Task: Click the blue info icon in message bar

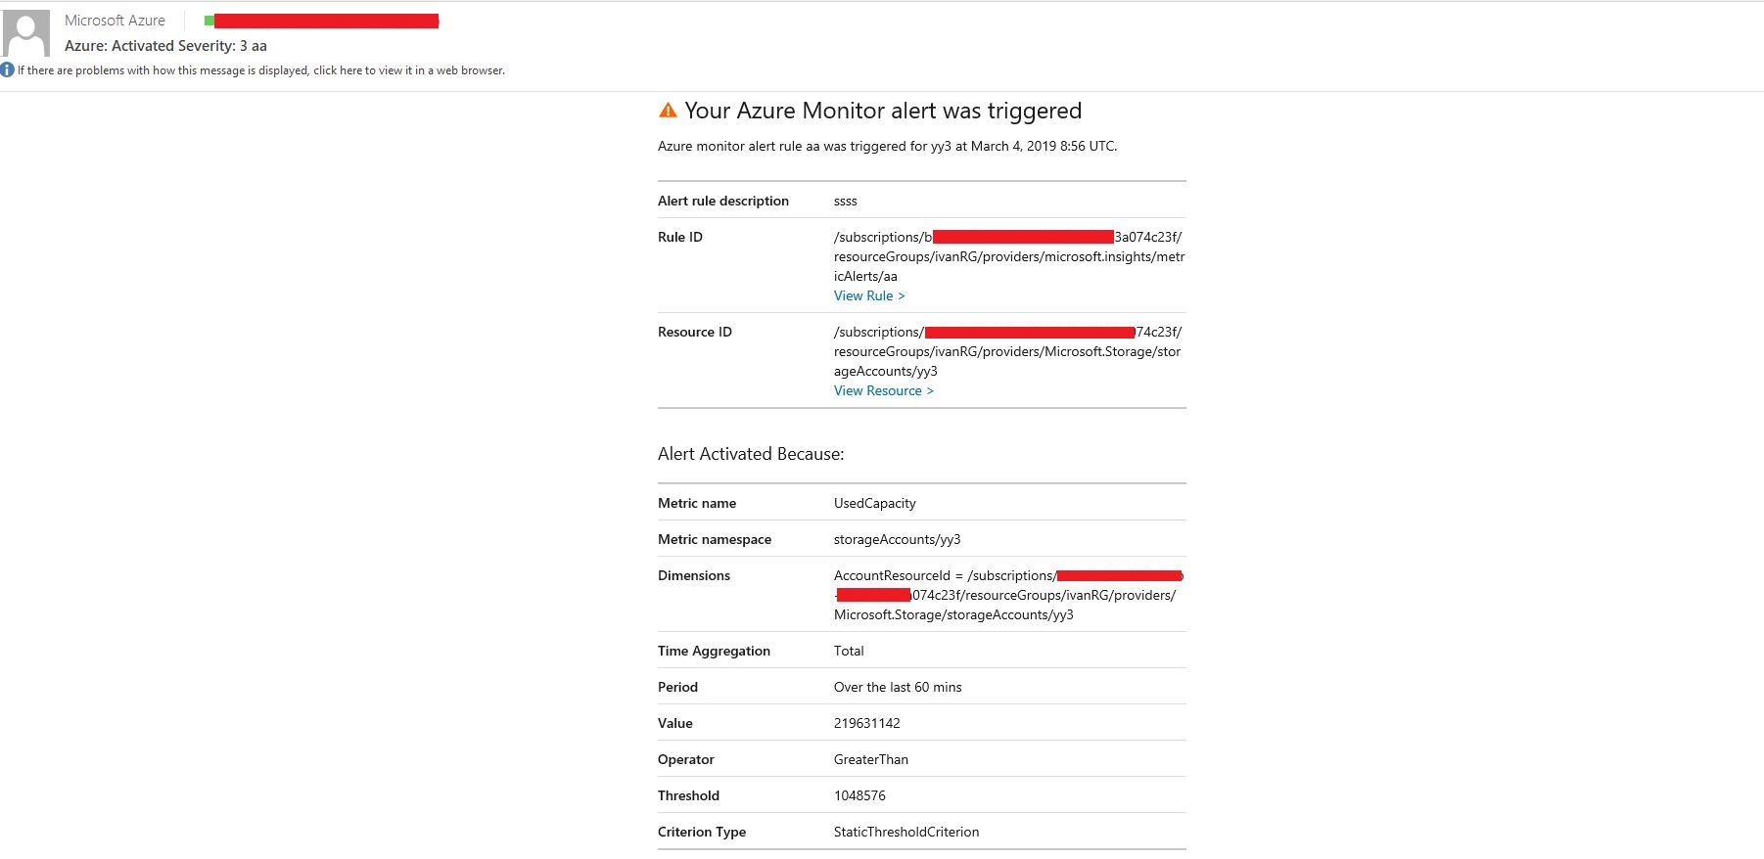Action: (8, 69)
